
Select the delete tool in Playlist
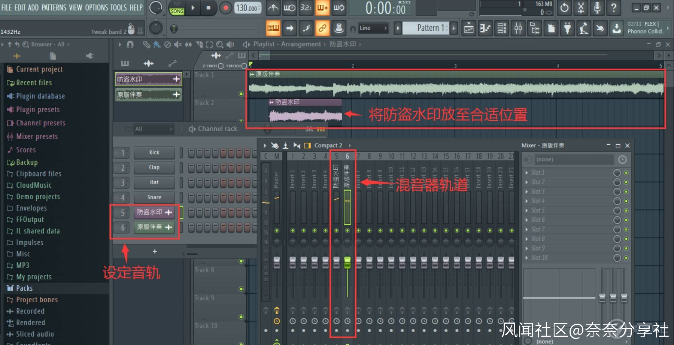[167, 45]
